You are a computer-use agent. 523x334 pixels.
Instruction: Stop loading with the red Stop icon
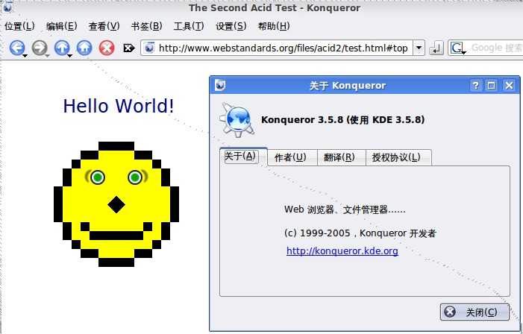(x=107, y=48)
